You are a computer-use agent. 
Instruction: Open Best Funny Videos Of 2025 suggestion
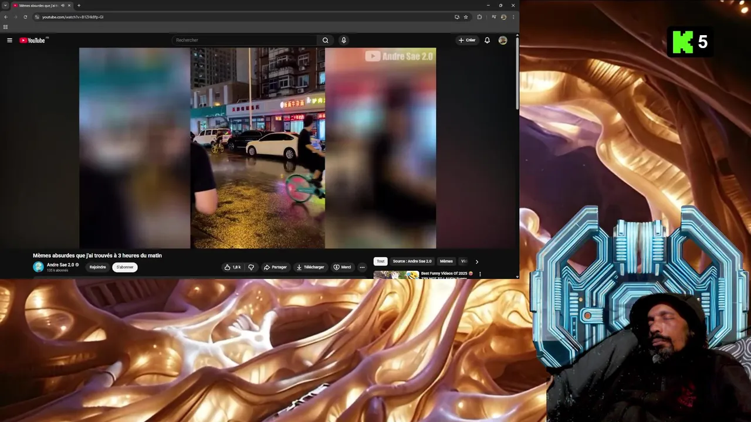click(446, 275)
